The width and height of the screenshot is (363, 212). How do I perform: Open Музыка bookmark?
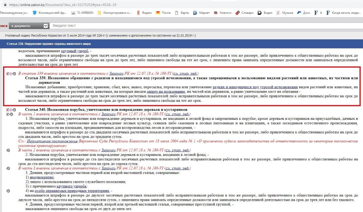285,13
